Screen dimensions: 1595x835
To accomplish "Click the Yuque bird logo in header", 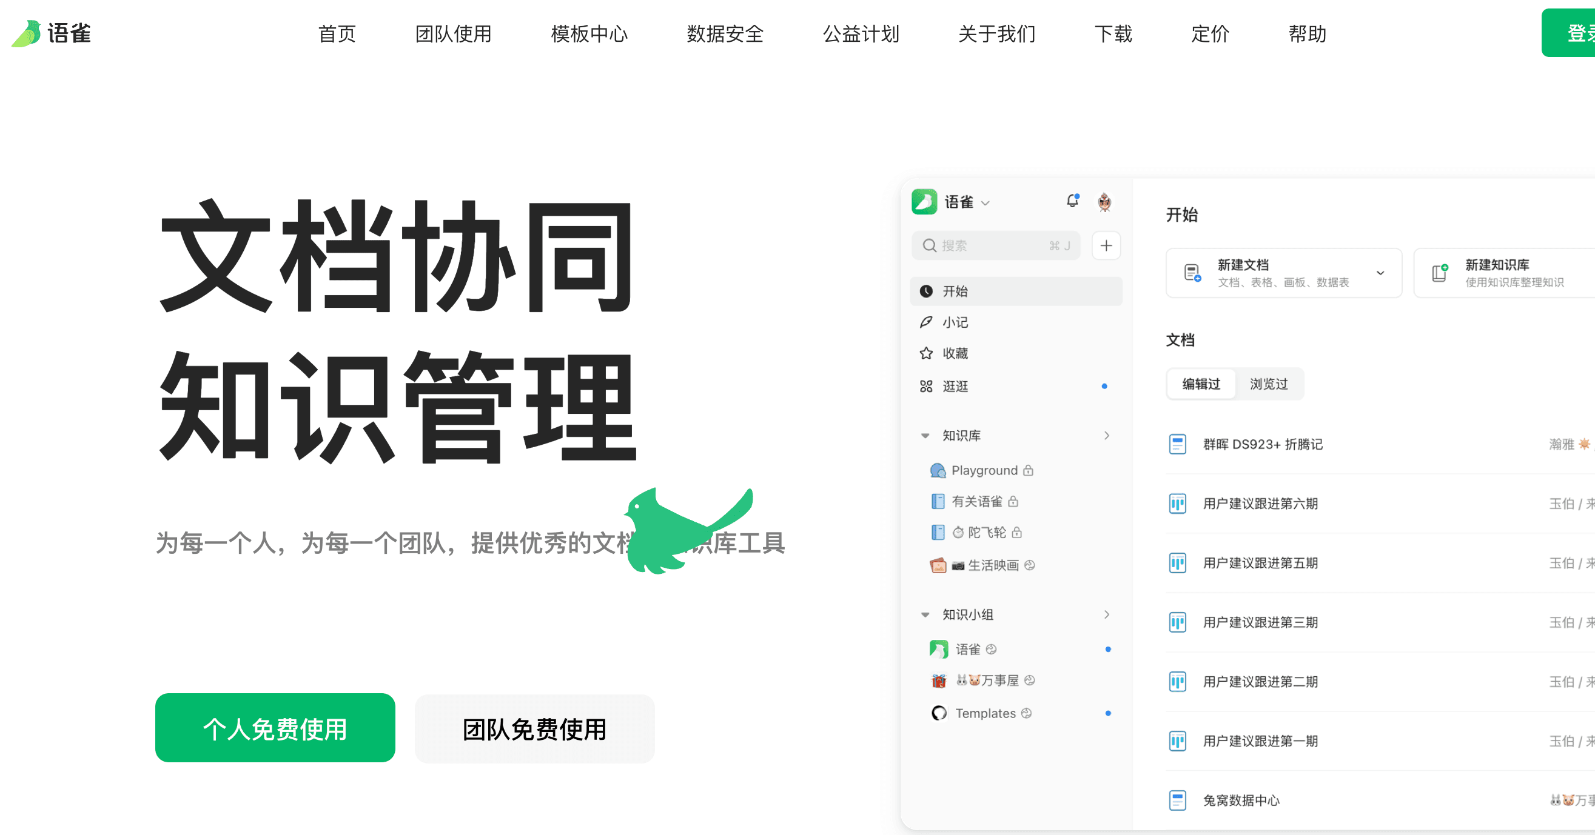I will [26, 33].
